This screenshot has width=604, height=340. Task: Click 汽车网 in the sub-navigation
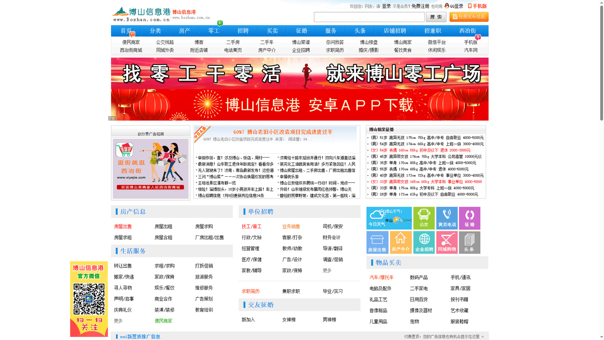pyautogui.click(x=471, y=50)
